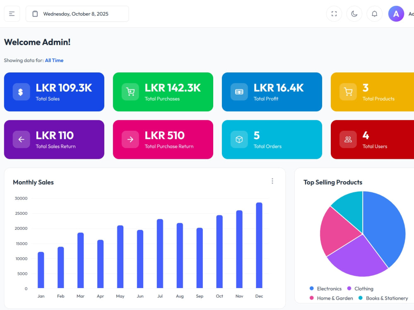The width and height of the screenshot is (414, 310).
Task: Open the date picker showing Wednesday, October 8, 2025
Action: (x=77, y=14)
